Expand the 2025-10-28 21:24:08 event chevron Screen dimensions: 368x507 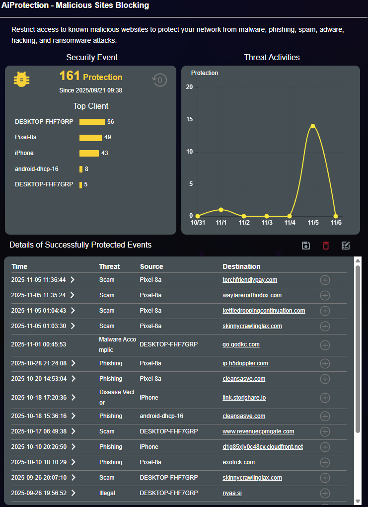[73, 364]
